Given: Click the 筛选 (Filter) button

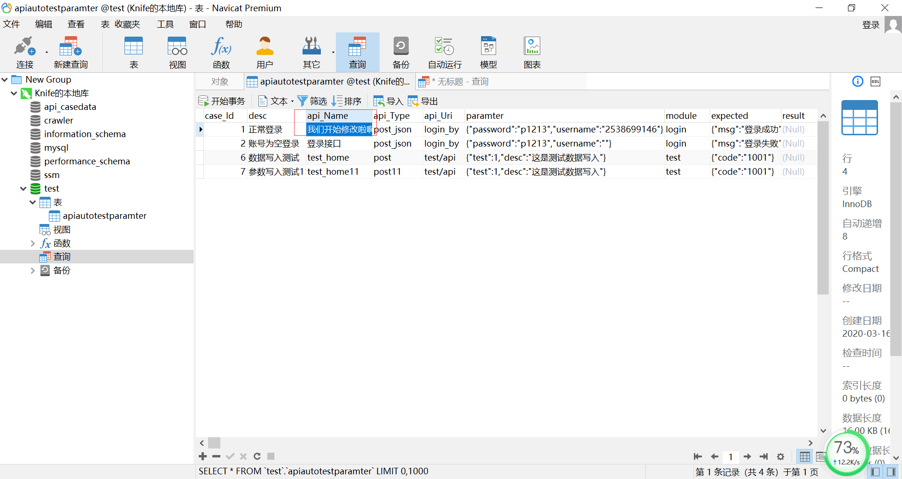Looking at the screenshot, I should pyautogui.click(x=312, y=101).
